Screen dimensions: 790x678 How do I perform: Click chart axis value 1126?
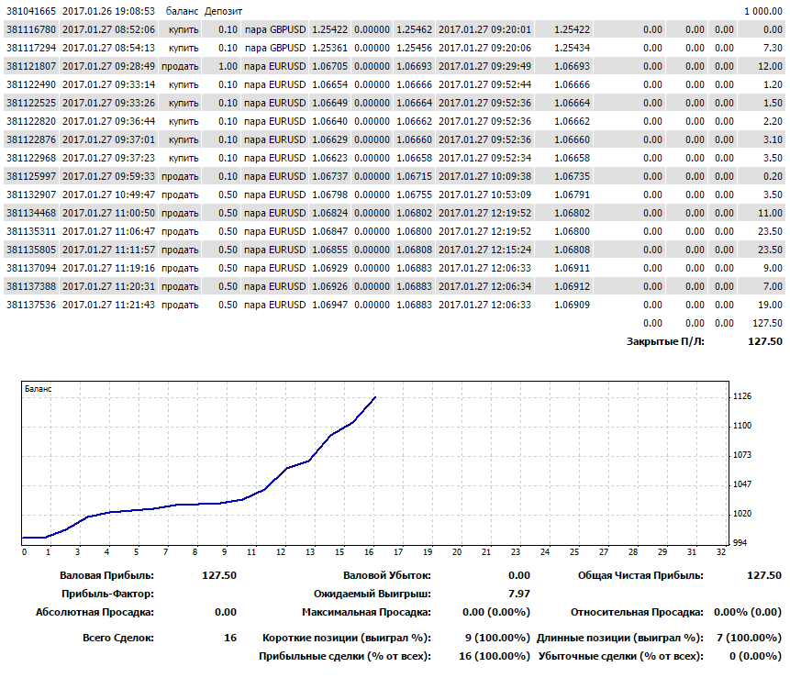742,396
